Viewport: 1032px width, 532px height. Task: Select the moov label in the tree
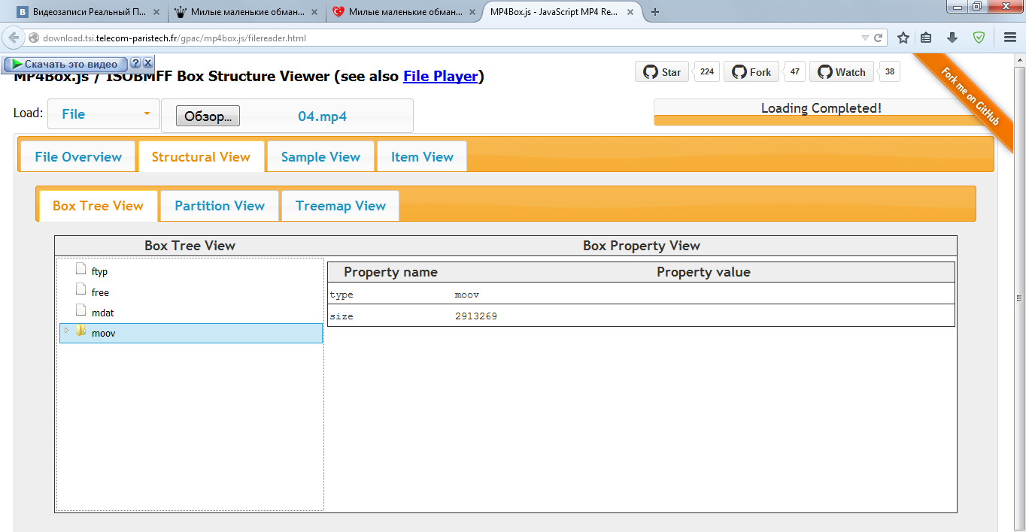pos(104,333)
